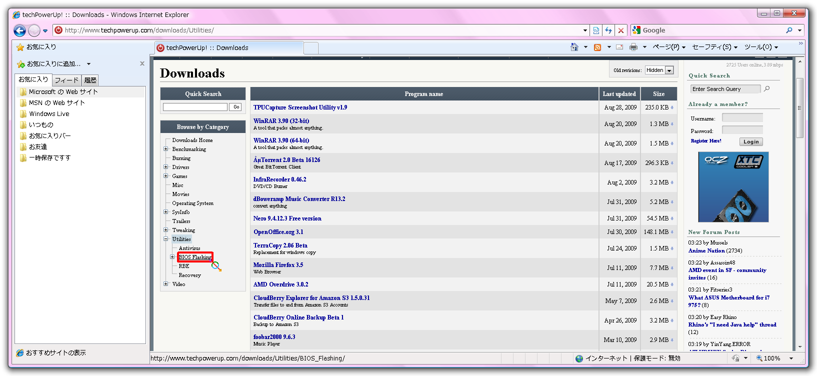Click the Register Here! link

705,141
